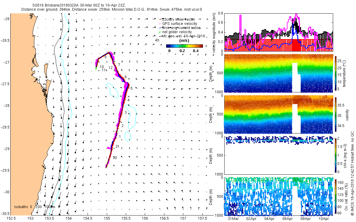Click day marker '8' on the glider track
This screenshot has width=356, height=222.
pos(114,54)
